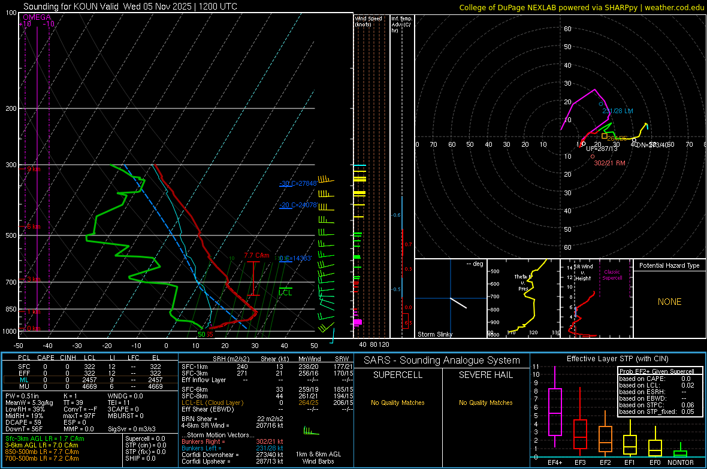Click the 'Prob EF2+ Given Supercell' header
707x469 pixels.
[x=656, y=371]
